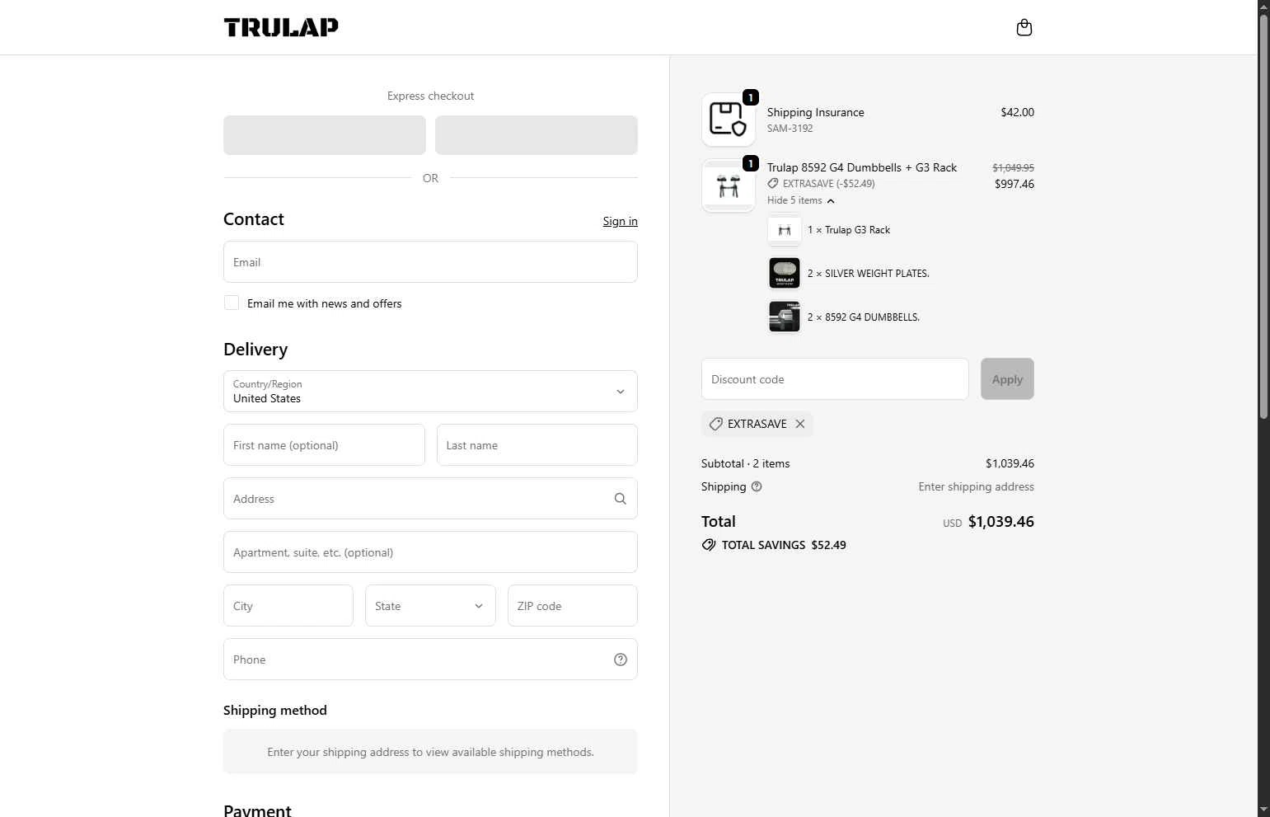The image size is (1270, 817).
Task: Open the Country/Region dropdown
Action: [x=430, y=392]
